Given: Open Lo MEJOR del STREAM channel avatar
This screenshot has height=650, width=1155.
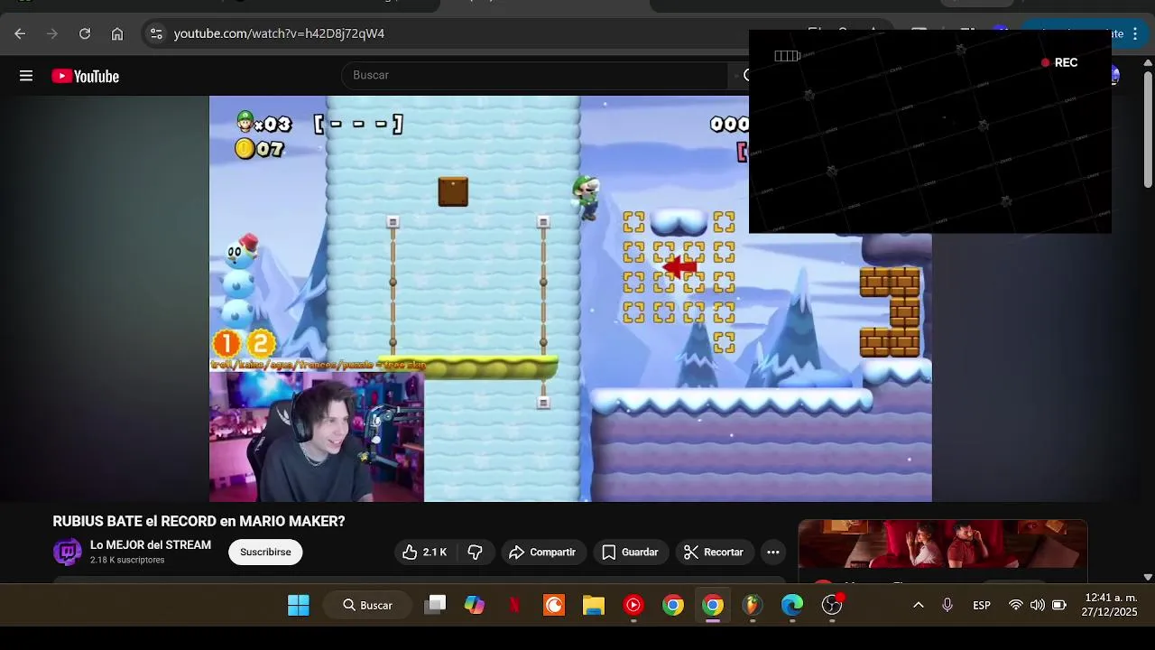Looking at the screenshot, I should [68, 552].
